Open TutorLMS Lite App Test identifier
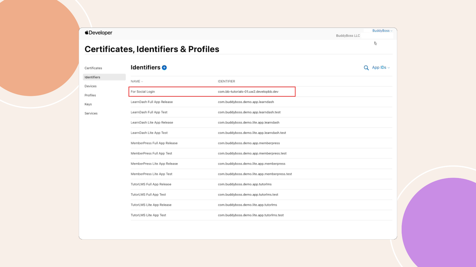 pos(148,215)
